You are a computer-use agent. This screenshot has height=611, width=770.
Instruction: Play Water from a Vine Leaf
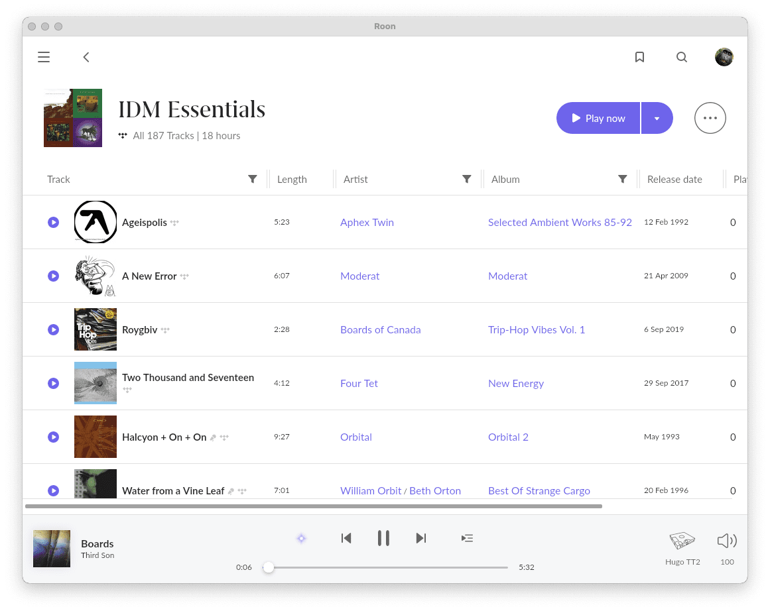point(54,490)
